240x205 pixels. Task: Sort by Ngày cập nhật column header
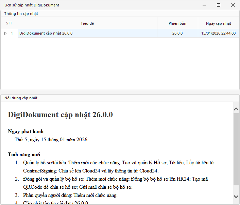(219, 23)
